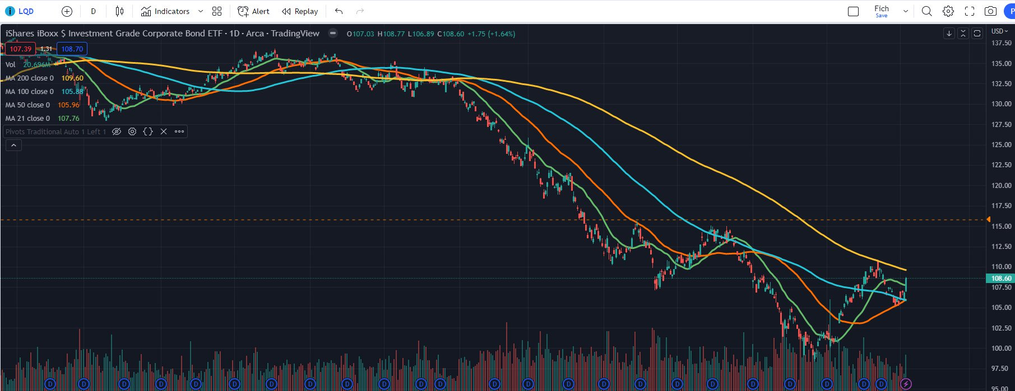This screenshot has height=391, width=1015.
Task: Click the yellow MA 200 value 109.60
Action: [x=72, y=78]
